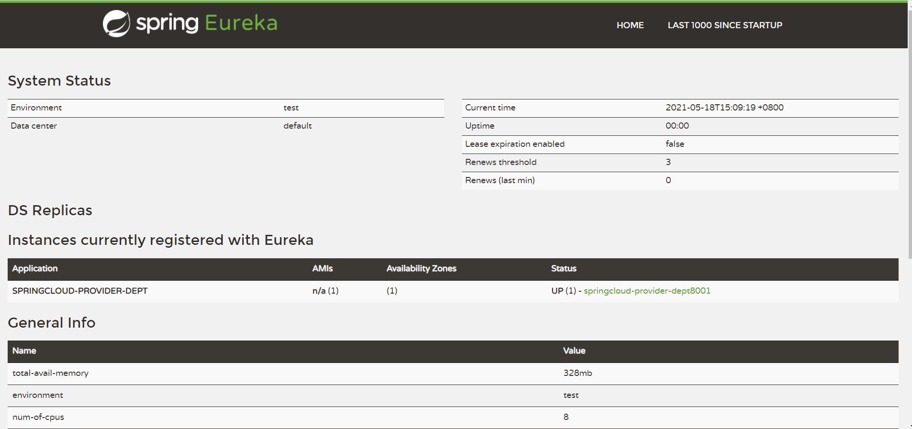Click the General Info heading
The width and height of the screenshot is (912, 429).
[52, 323]
